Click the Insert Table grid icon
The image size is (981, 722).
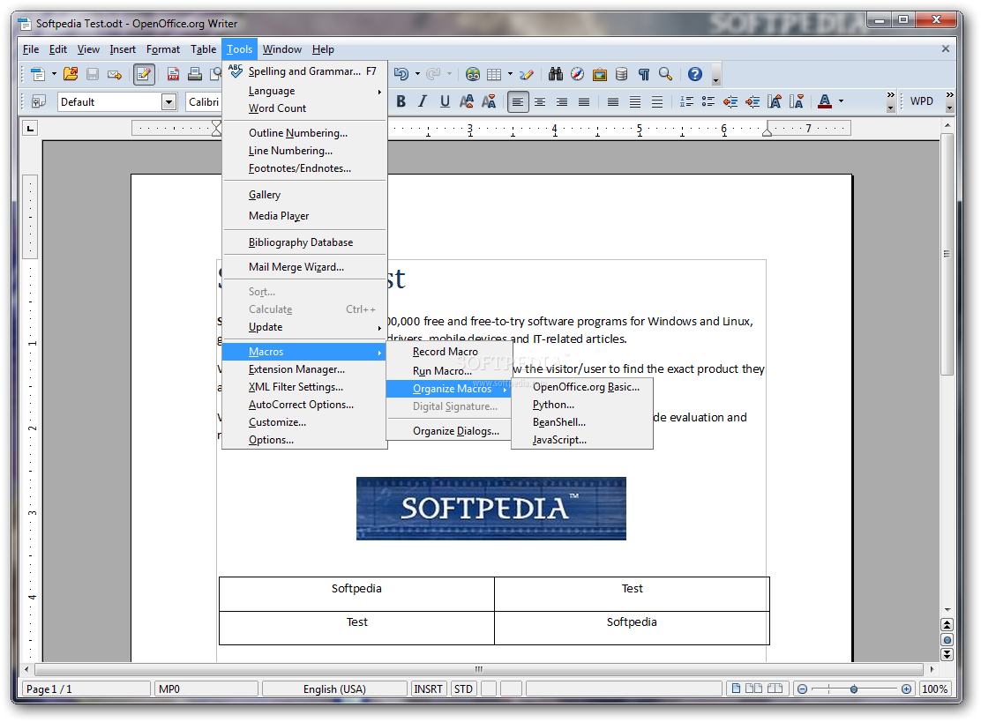tap(494, 74)
